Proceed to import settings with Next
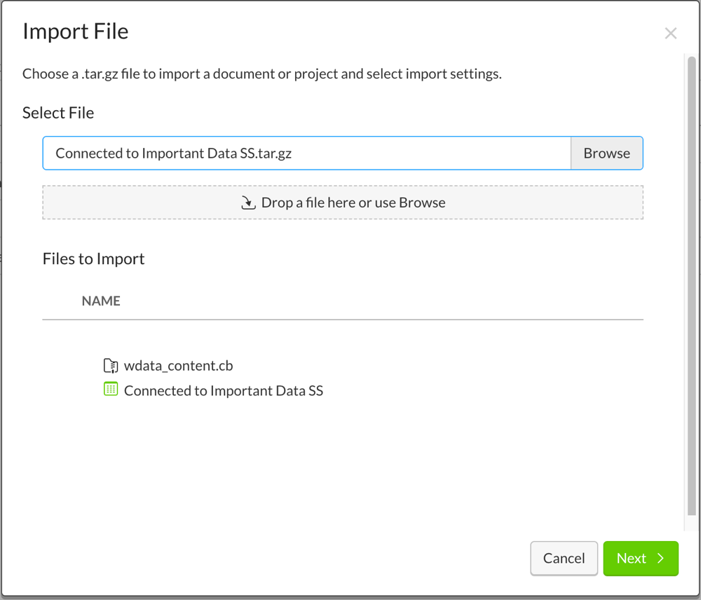The height and width of the screenshot is (600, 701). 639,558
